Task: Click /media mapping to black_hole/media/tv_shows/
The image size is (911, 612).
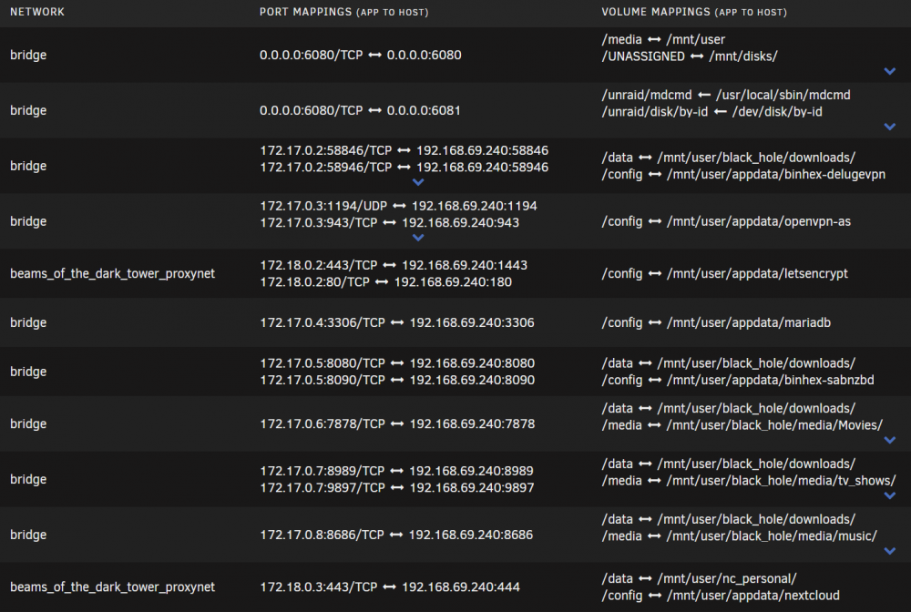Action: [749, 481]
